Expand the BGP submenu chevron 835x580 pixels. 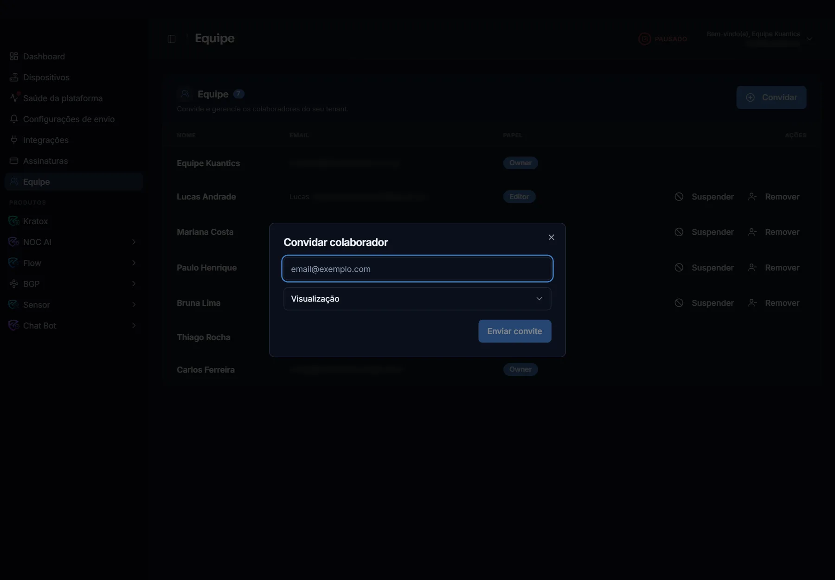point(134,284)
